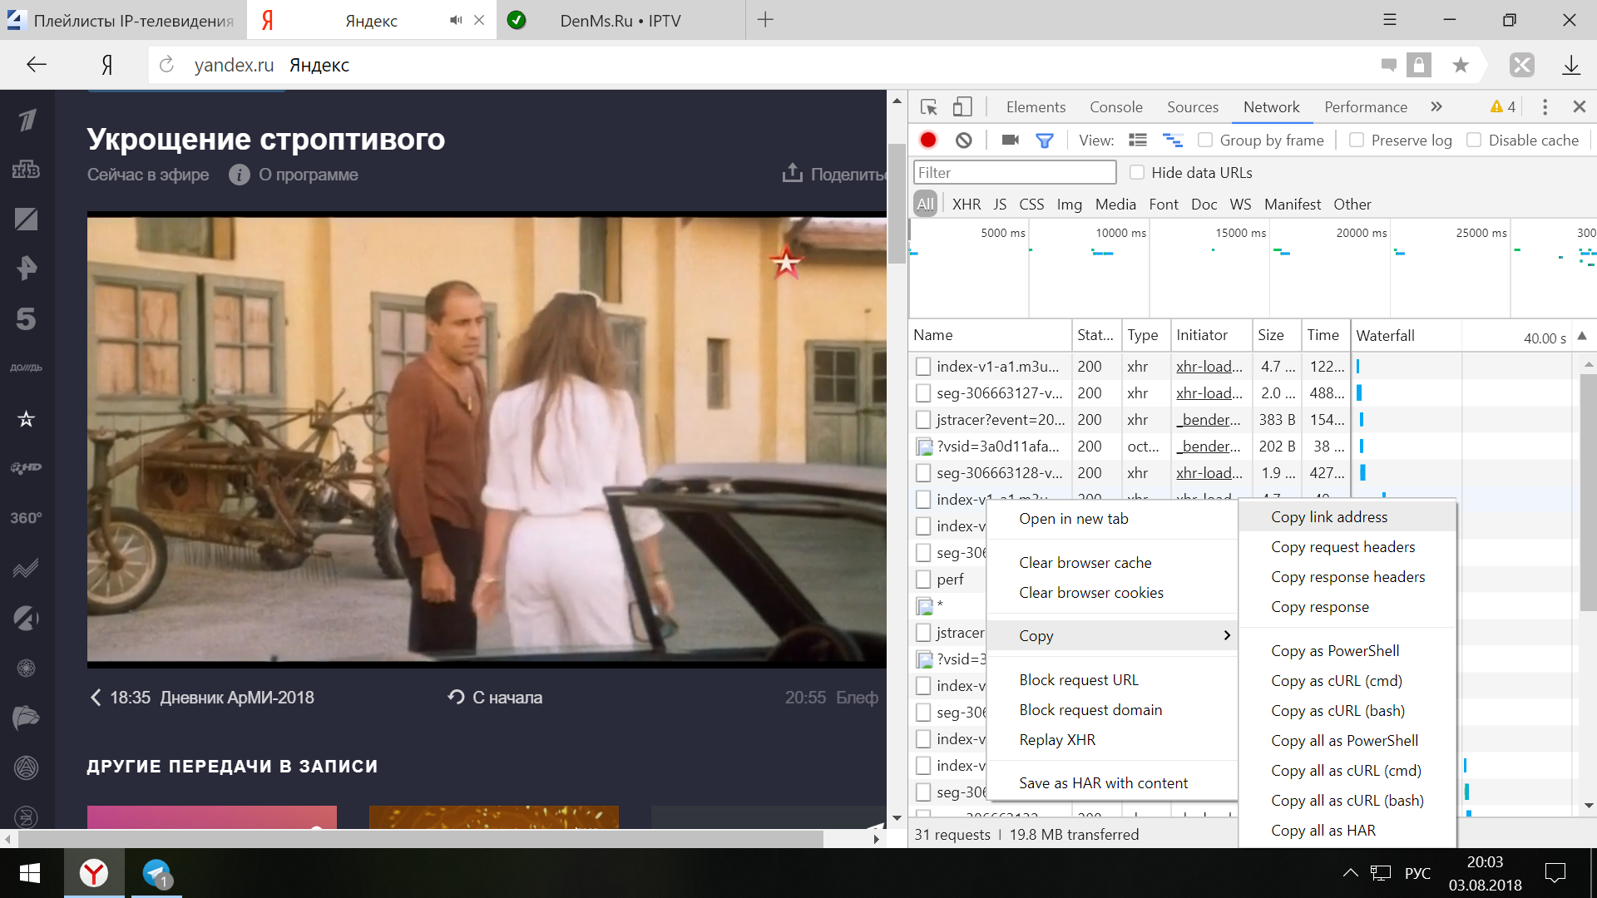Image resolution: width=1597 pixels, height=898 pixels.
Task: Enable the Preserve log checkbox
Action: coord(1357,141)
